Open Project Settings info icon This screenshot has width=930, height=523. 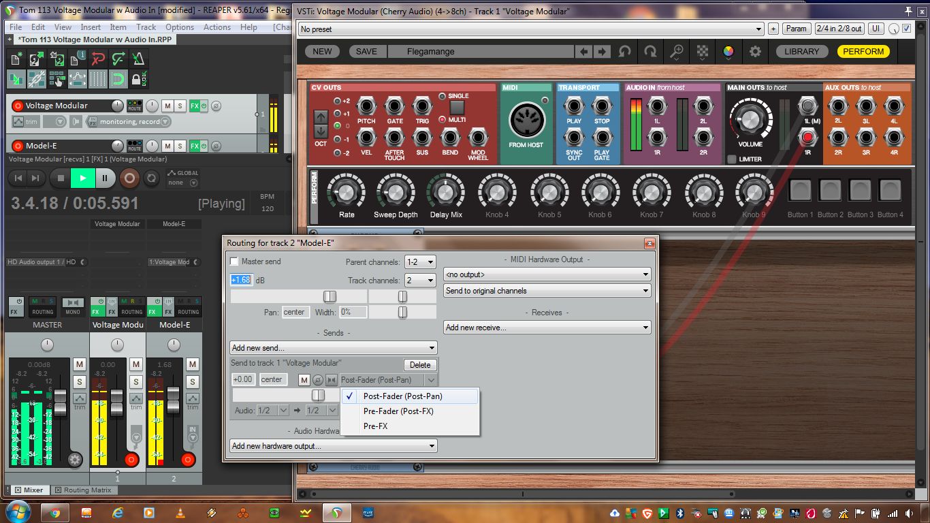pyautogui.click(x=77, y=59)
